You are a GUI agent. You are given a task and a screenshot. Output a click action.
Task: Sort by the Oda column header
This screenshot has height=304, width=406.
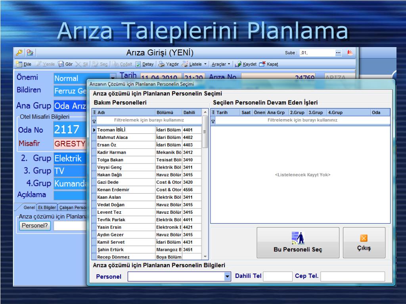click(x=380, y=112)
